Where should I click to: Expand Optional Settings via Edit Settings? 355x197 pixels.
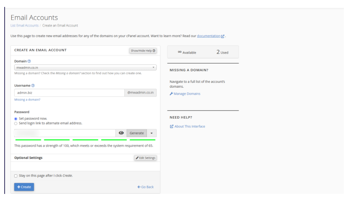pos(145,158)
